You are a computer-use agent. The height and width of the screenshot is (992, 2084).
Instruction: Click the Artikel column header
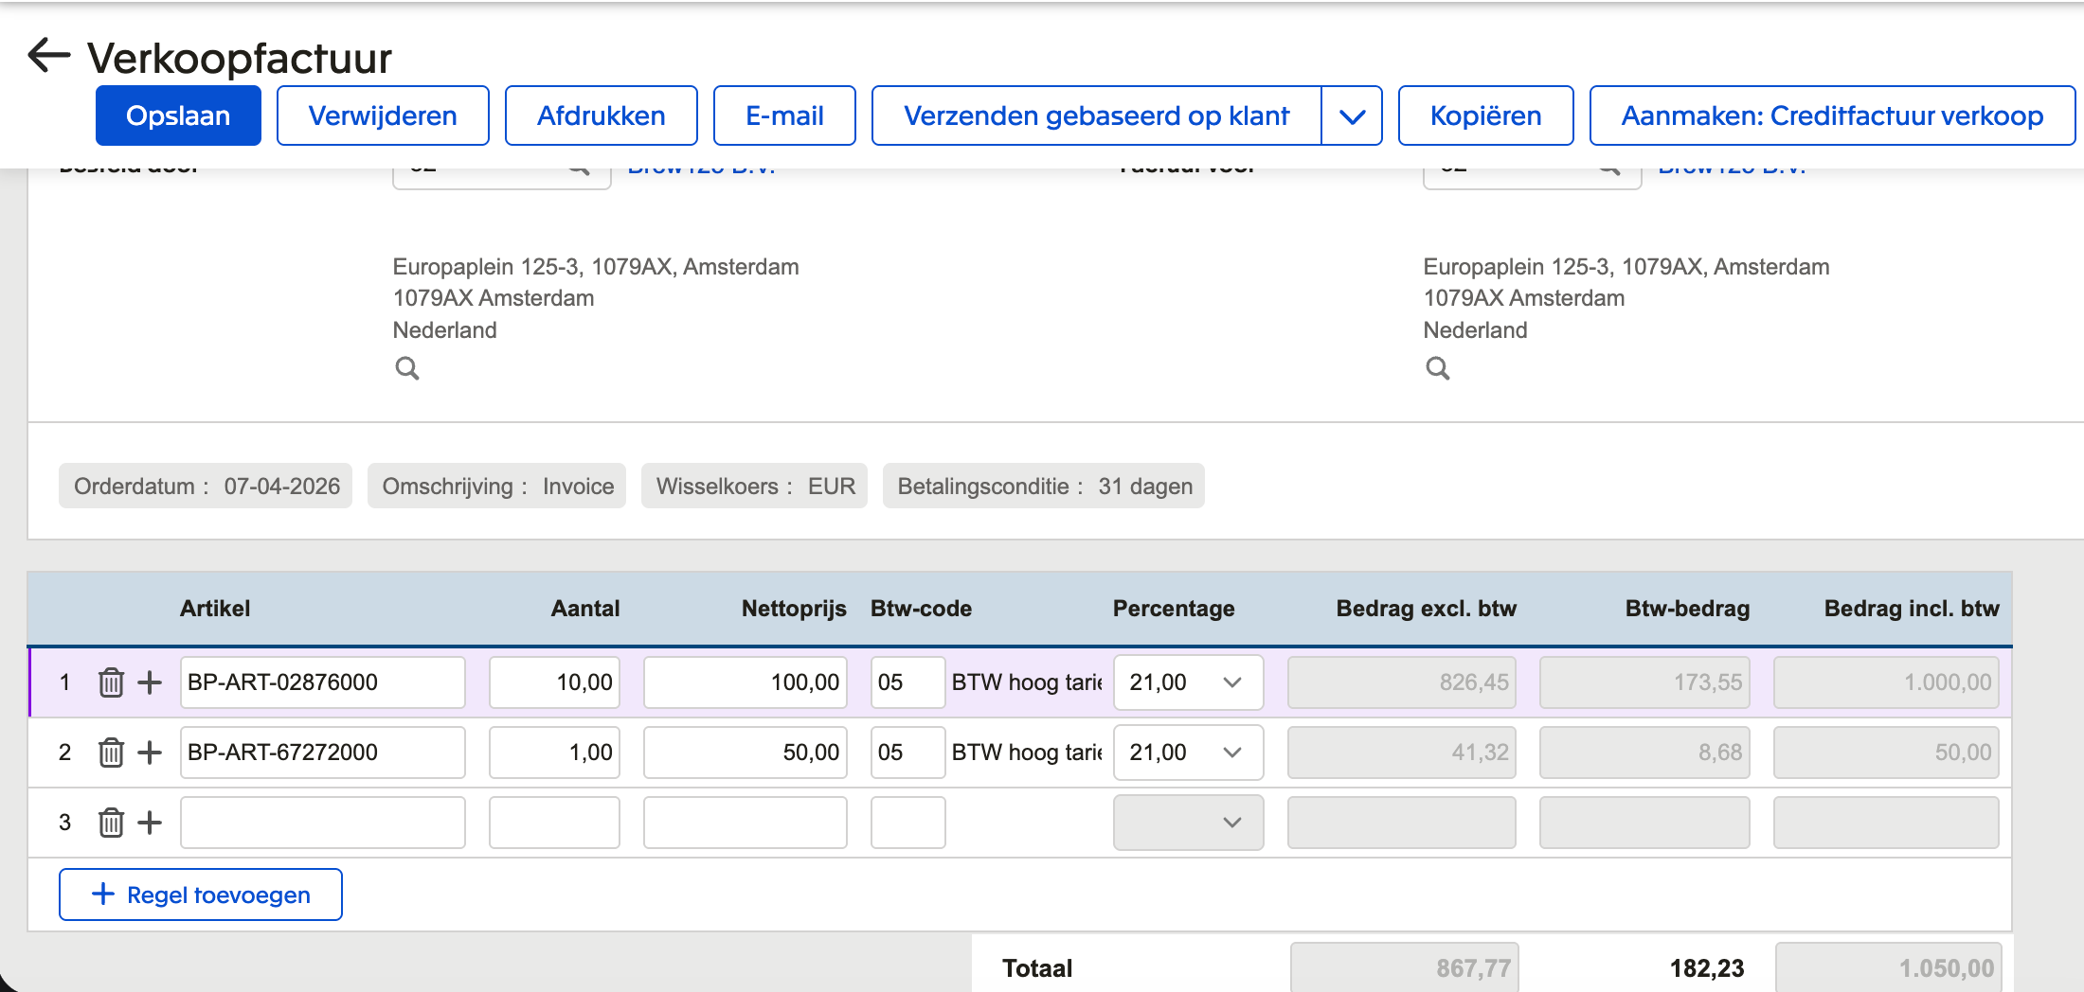click(215, 608)
